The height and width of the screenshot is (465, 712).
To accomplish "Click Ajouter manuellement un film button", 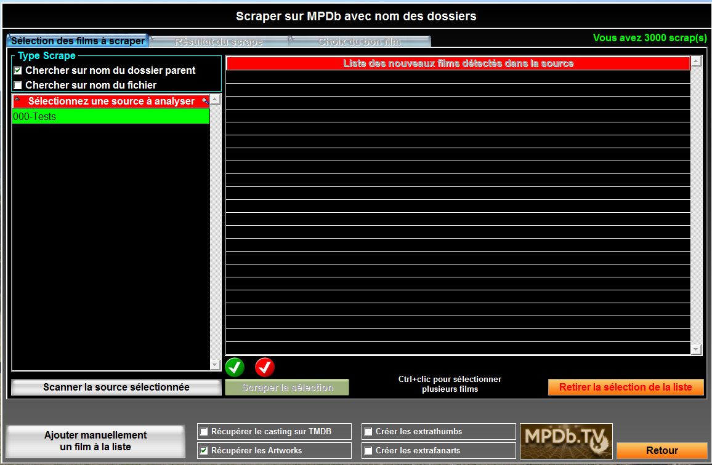I will tap(95, 441).
